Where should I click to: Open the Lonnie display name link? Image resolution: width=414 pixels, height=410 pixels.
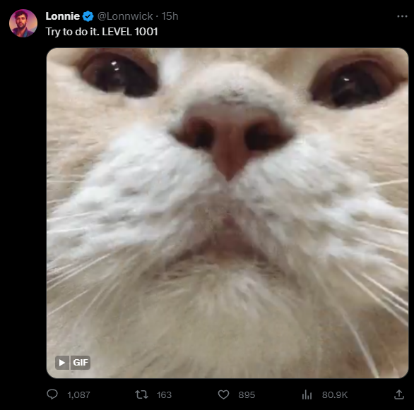[63, 16]
